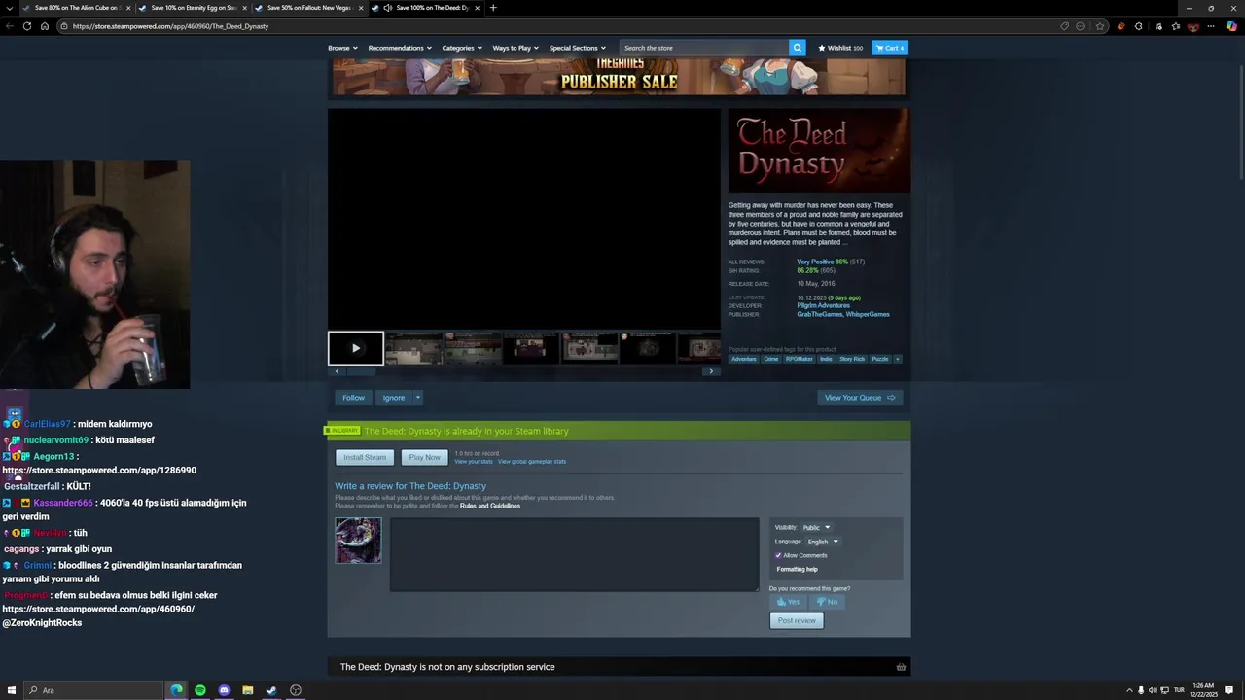Select the second screenshot thumbnail
Screen dimensions: 1245x700
473,348
